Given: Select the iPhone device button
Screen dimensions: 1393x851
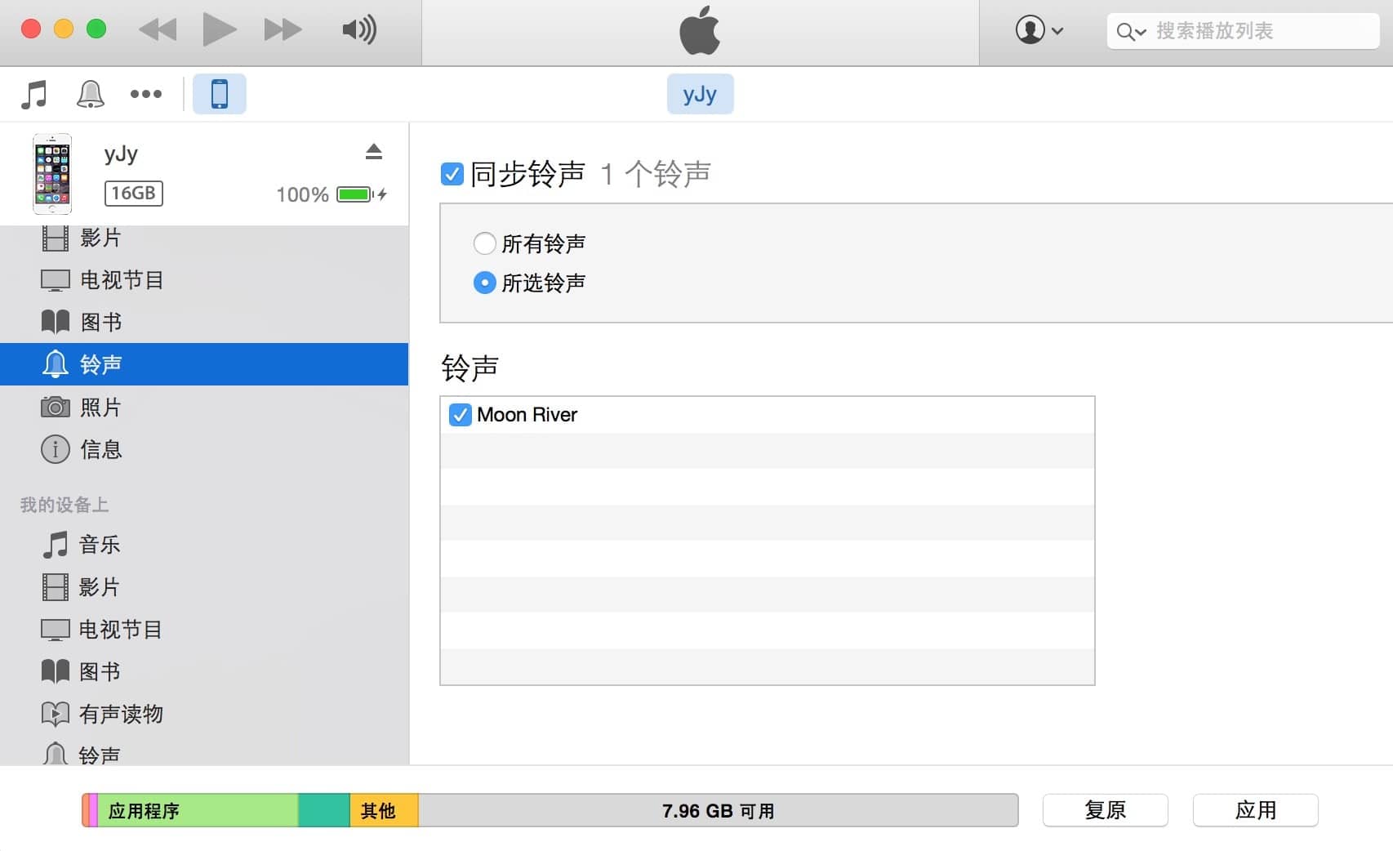Looking at the screenshot, I should coord(219,94).
